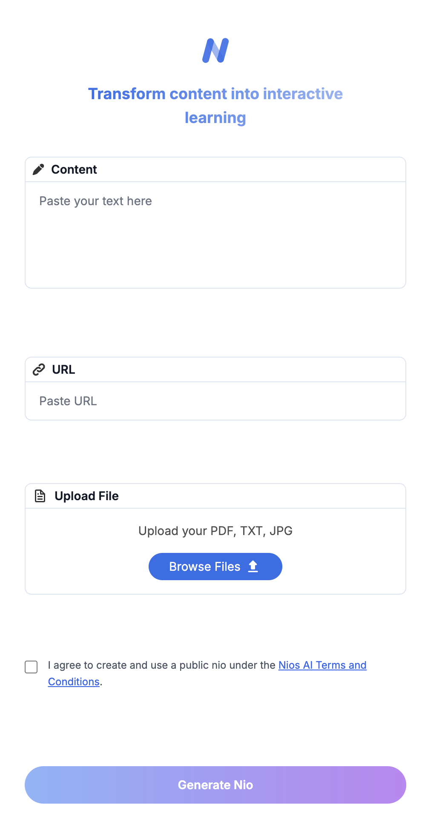This screenshot has height=813, width=425.
Task: Click the "Upload your PDF, TXT, JPG" text
Action: pos(215,531)
